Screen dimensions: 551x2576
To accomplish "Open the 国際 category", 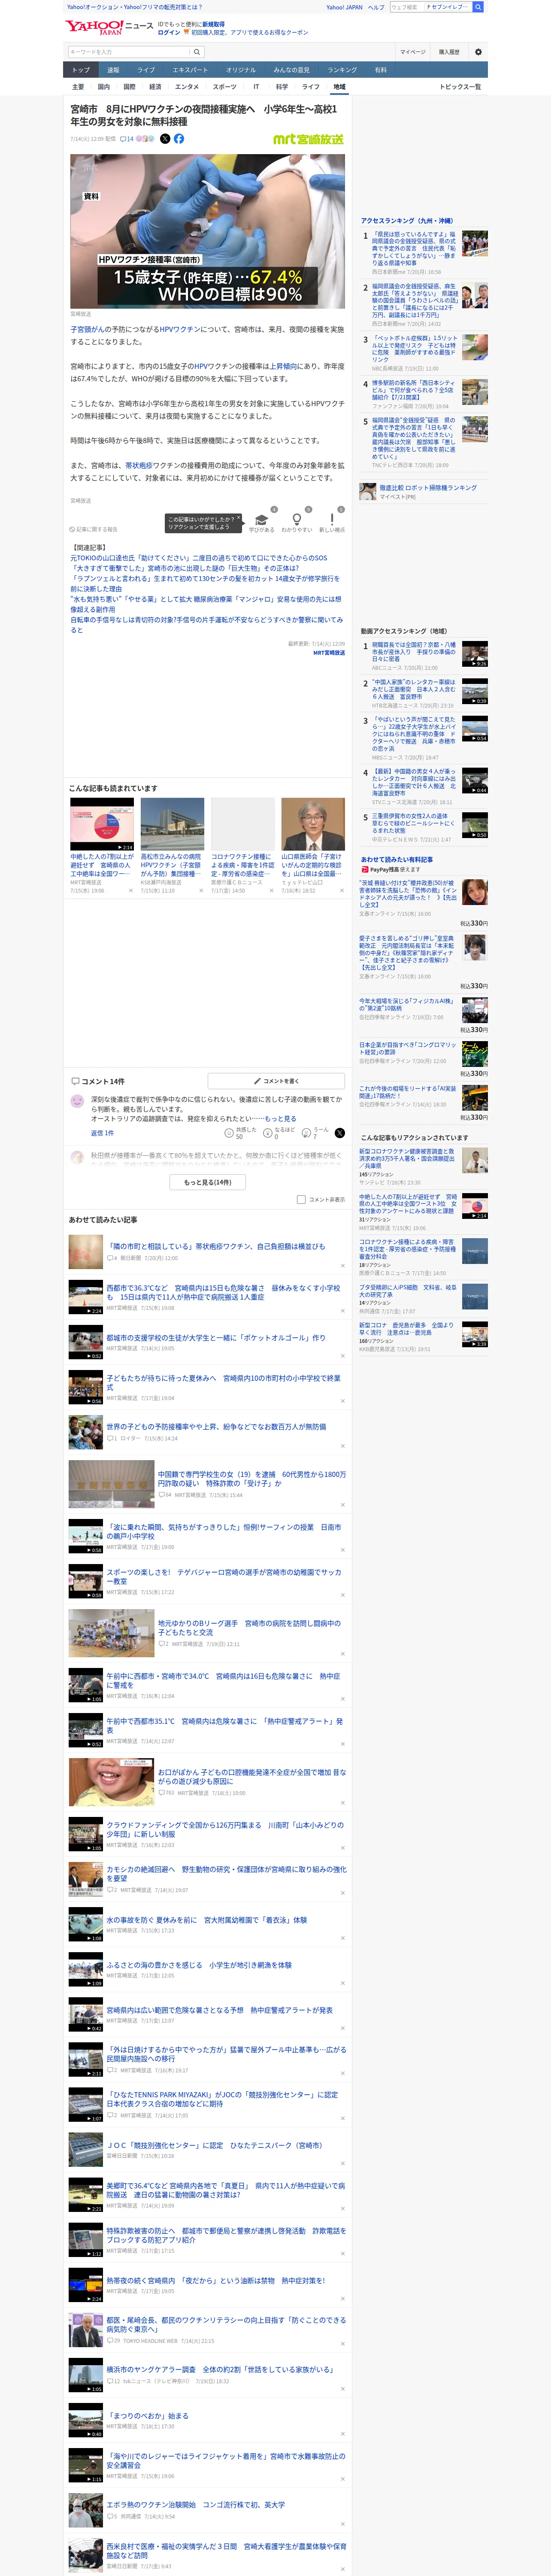I will pos(129,87).
